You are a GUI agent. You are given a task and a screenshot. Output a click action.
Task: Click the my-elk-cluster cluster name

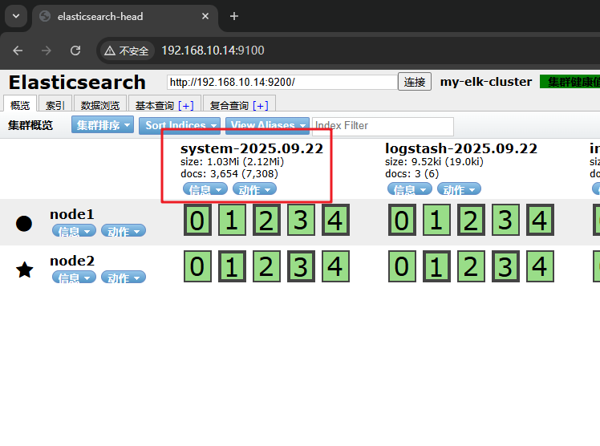[486, 82]
